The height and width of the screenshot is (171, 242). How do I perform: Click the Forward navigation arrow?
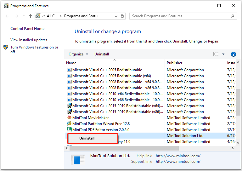(x=16, y=16)
